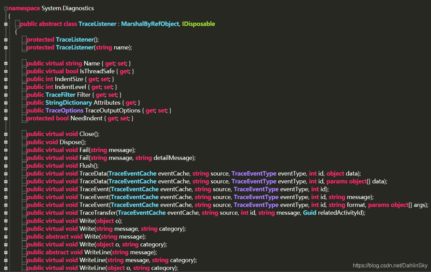
Task: Click the 'TraceOptions' type name
Action: coord(64,110)
